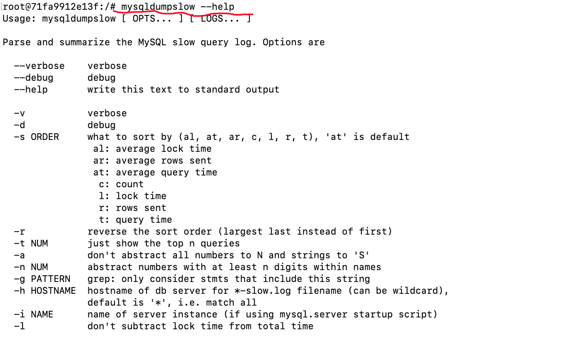The width and height of the screenshot is (583, 337).
Task: Click the Usage line at the top
Action: point(126,19)
